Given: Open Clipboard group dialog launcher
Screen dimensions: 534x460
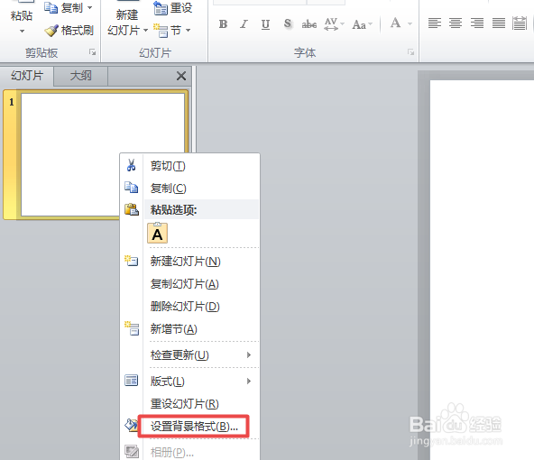Looking at the screenshot, I should (x=92, y=52).
